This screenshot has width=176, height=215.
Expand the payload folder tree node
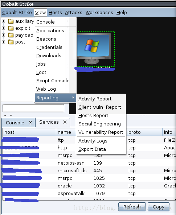tap(3, 35)
